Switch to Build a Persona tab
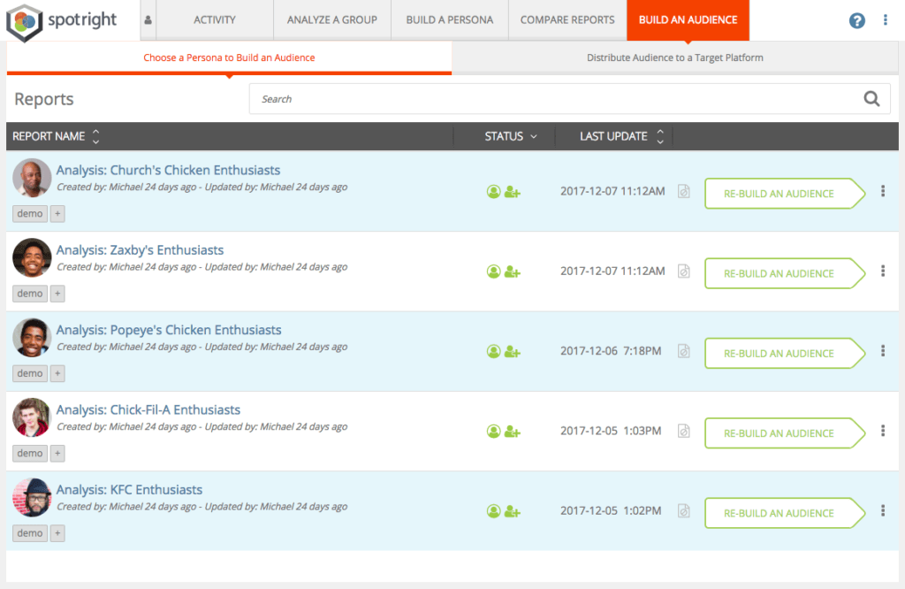 [x=450, y=20]
